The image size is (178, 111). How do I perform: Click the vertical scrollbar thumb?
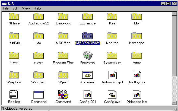174,46
